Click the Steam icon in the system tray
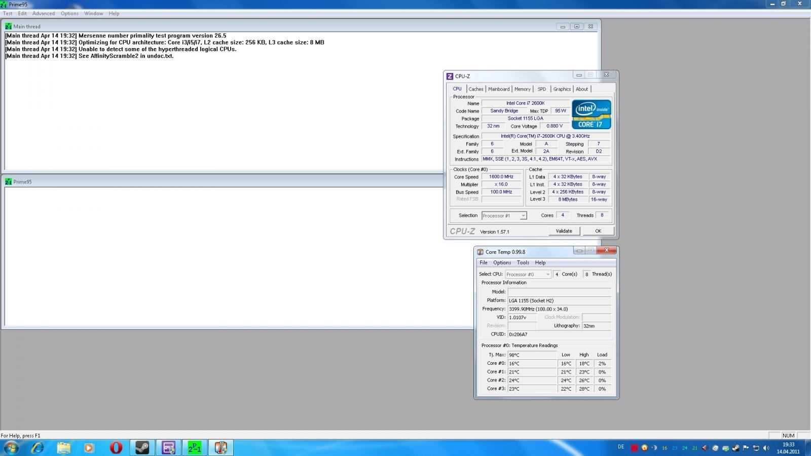 (735, 448)
